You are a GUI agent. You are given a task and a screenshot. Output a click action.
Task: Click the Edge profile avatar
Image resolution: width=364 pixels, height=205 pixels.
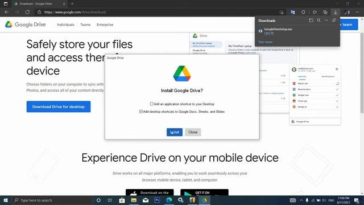pos(346,12)
